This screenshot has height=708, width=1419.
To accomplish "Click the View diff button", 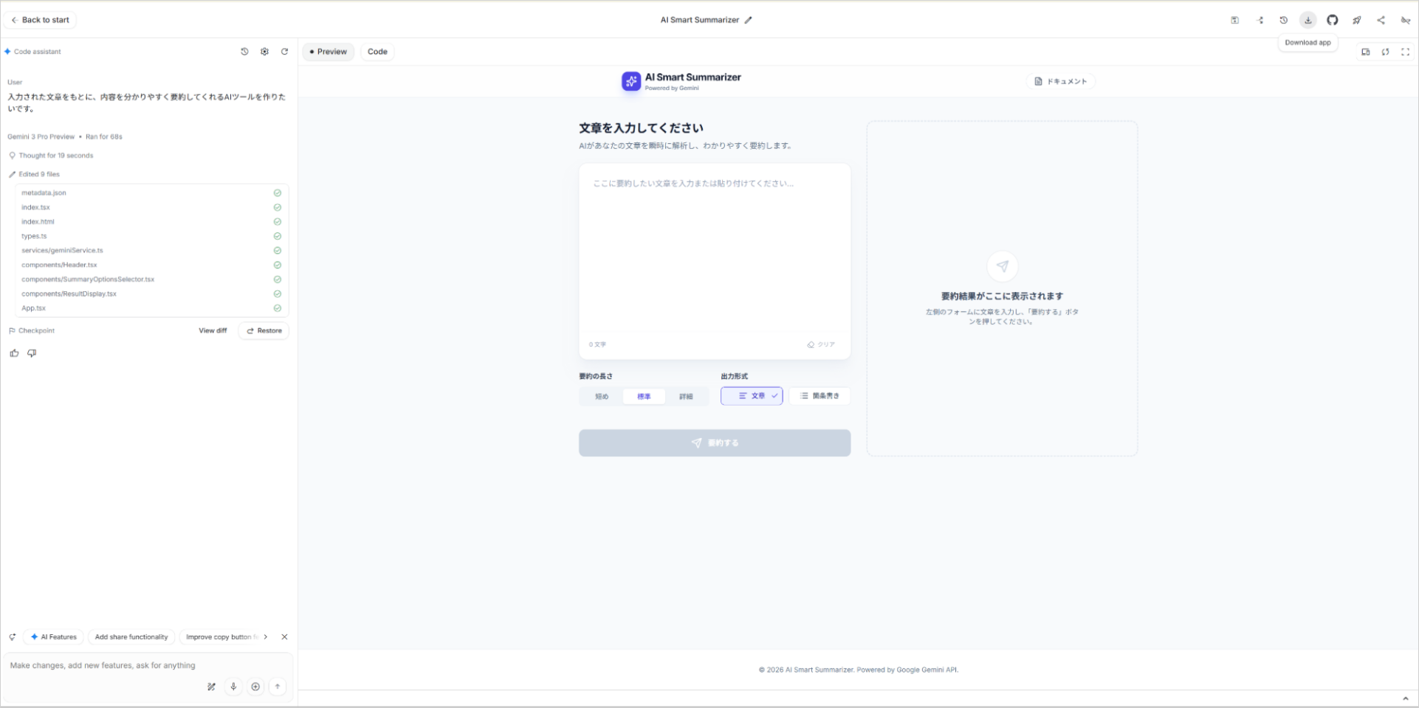I will [213, 330].
